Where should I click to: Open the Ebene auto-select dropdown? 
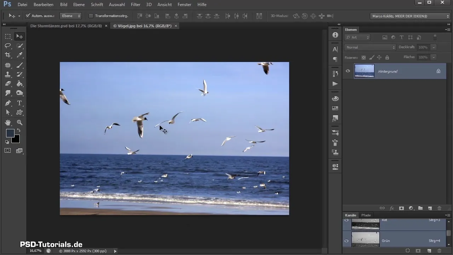point(70,16)
